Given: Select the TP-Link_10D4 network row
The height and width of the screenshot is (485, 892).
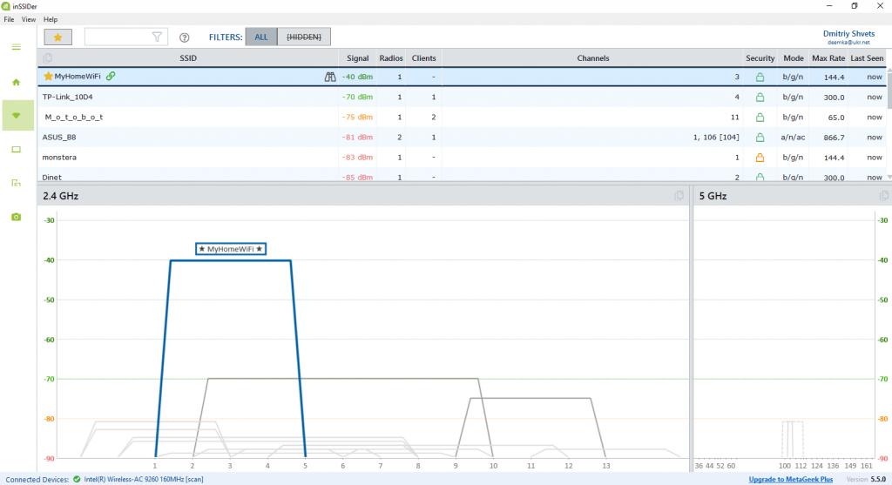Looking at the screenshot, I should pos(174,97).
